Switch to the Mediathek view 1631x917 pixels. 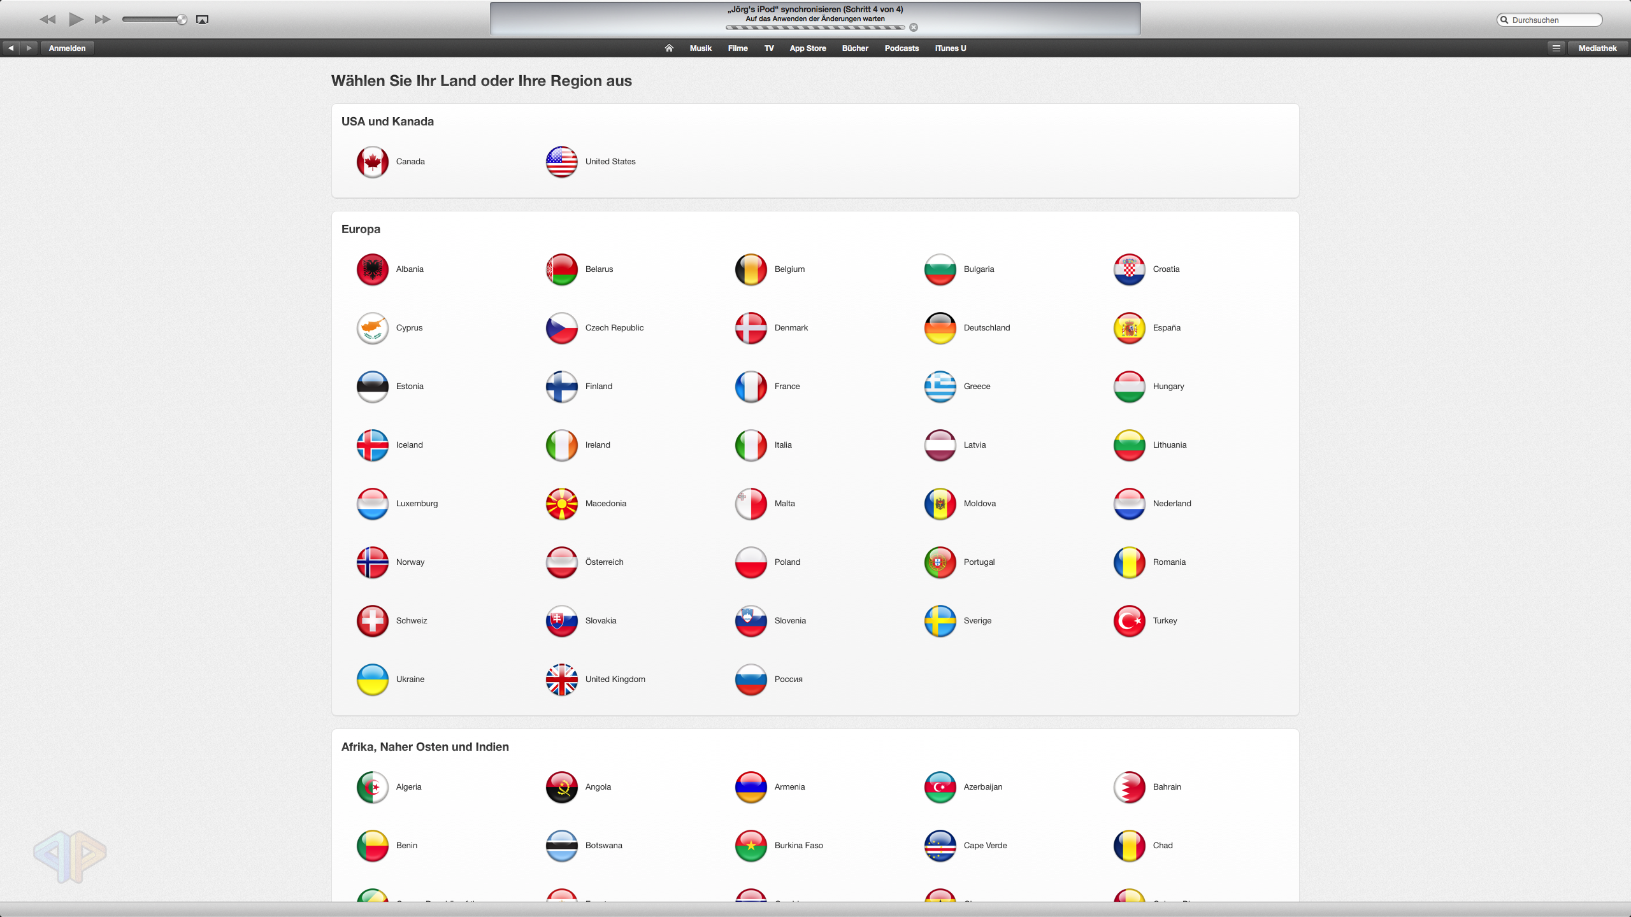[x=1598, y=48]
